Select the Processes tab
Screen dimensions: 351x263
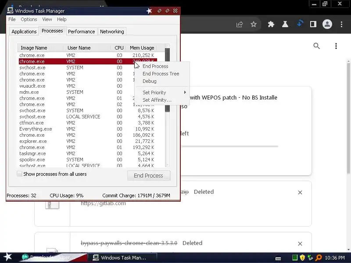[52, 31]
